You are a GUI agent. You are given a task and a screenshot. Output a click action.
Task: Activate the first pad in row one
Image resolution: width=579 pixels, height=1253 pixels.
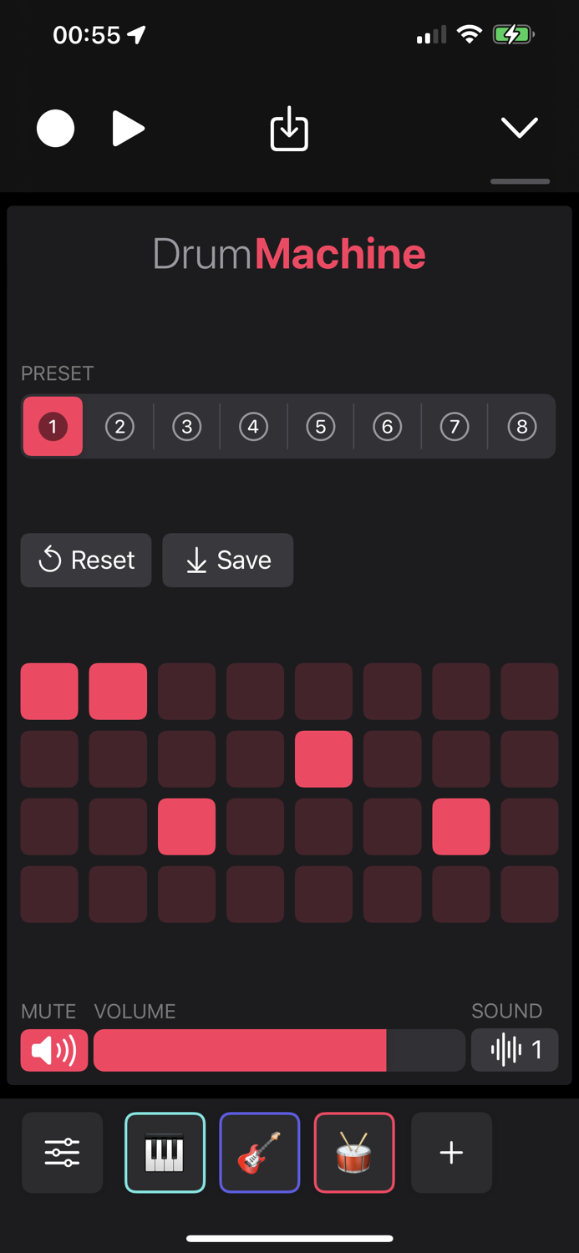click(x=48, y=691)
